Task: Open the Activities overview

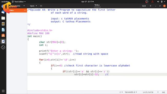Action: pos(5,2)
